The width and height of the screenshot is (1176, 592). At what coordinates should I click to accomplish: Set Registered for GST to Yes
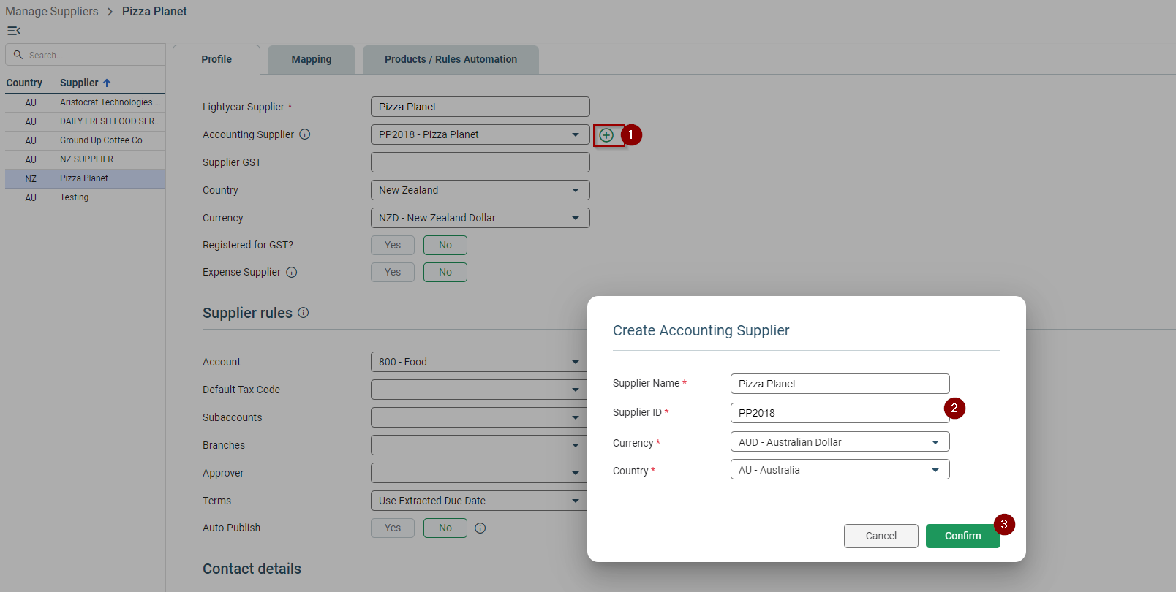393,245
